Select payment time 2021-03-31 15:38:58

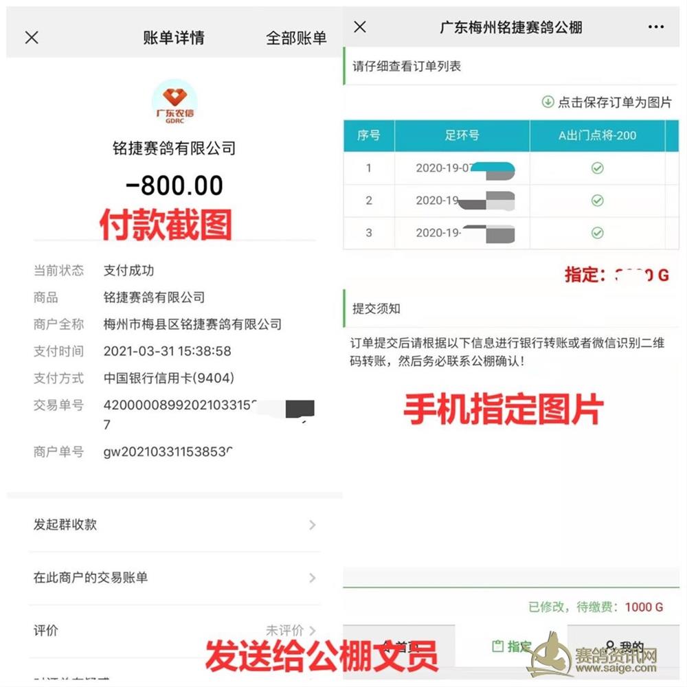coord(167,351)
